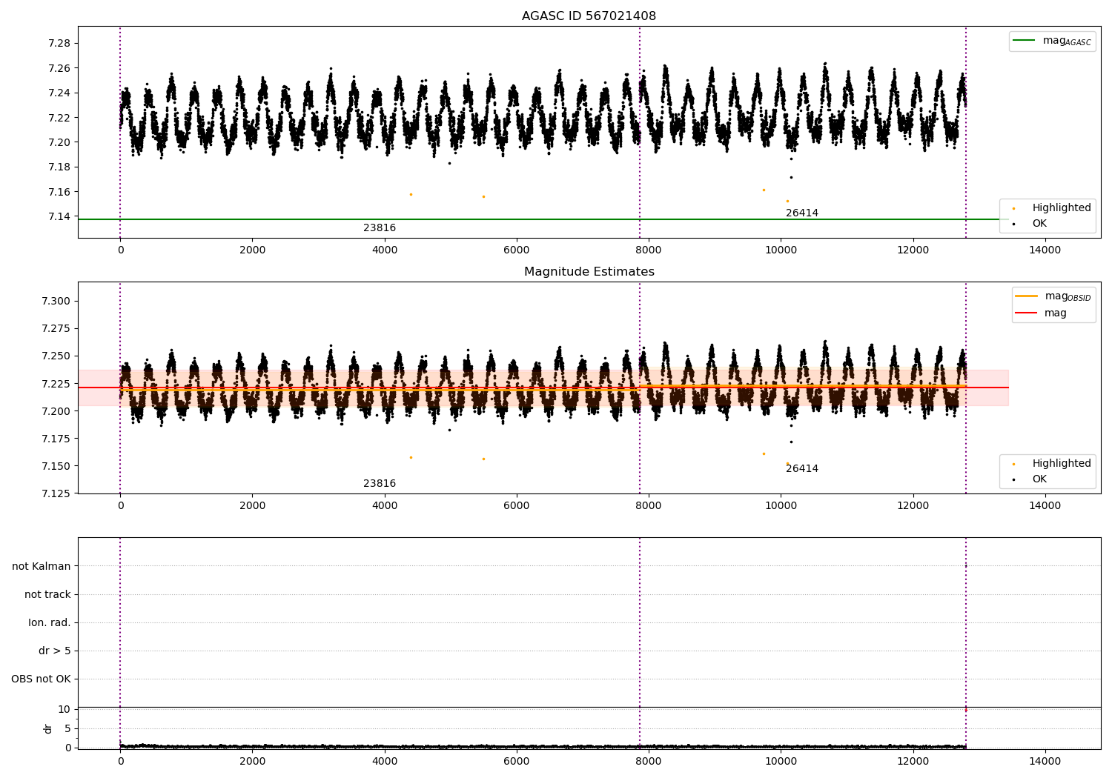The height and width of the screenshot is (778, 1112).
Task: Click the 'not track' y-axis label
Action: 47,595
